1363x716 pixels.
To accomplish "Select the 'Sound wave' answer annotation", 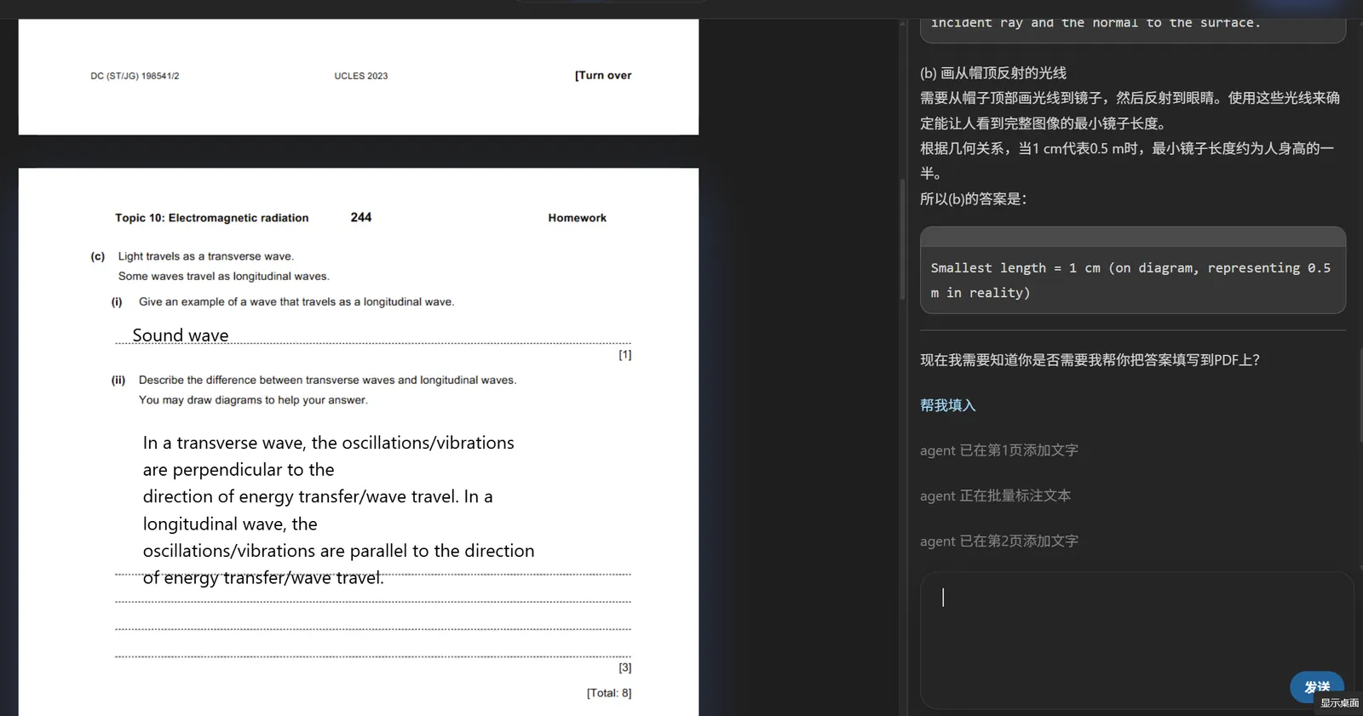I will [181, 335].
